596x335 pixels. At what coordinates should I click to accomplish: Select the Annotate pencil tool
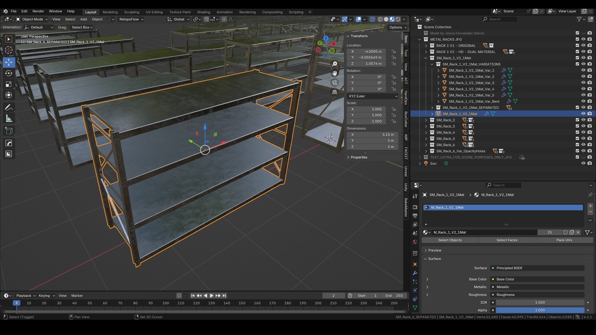pyautogui.click(x=9, y=108)
